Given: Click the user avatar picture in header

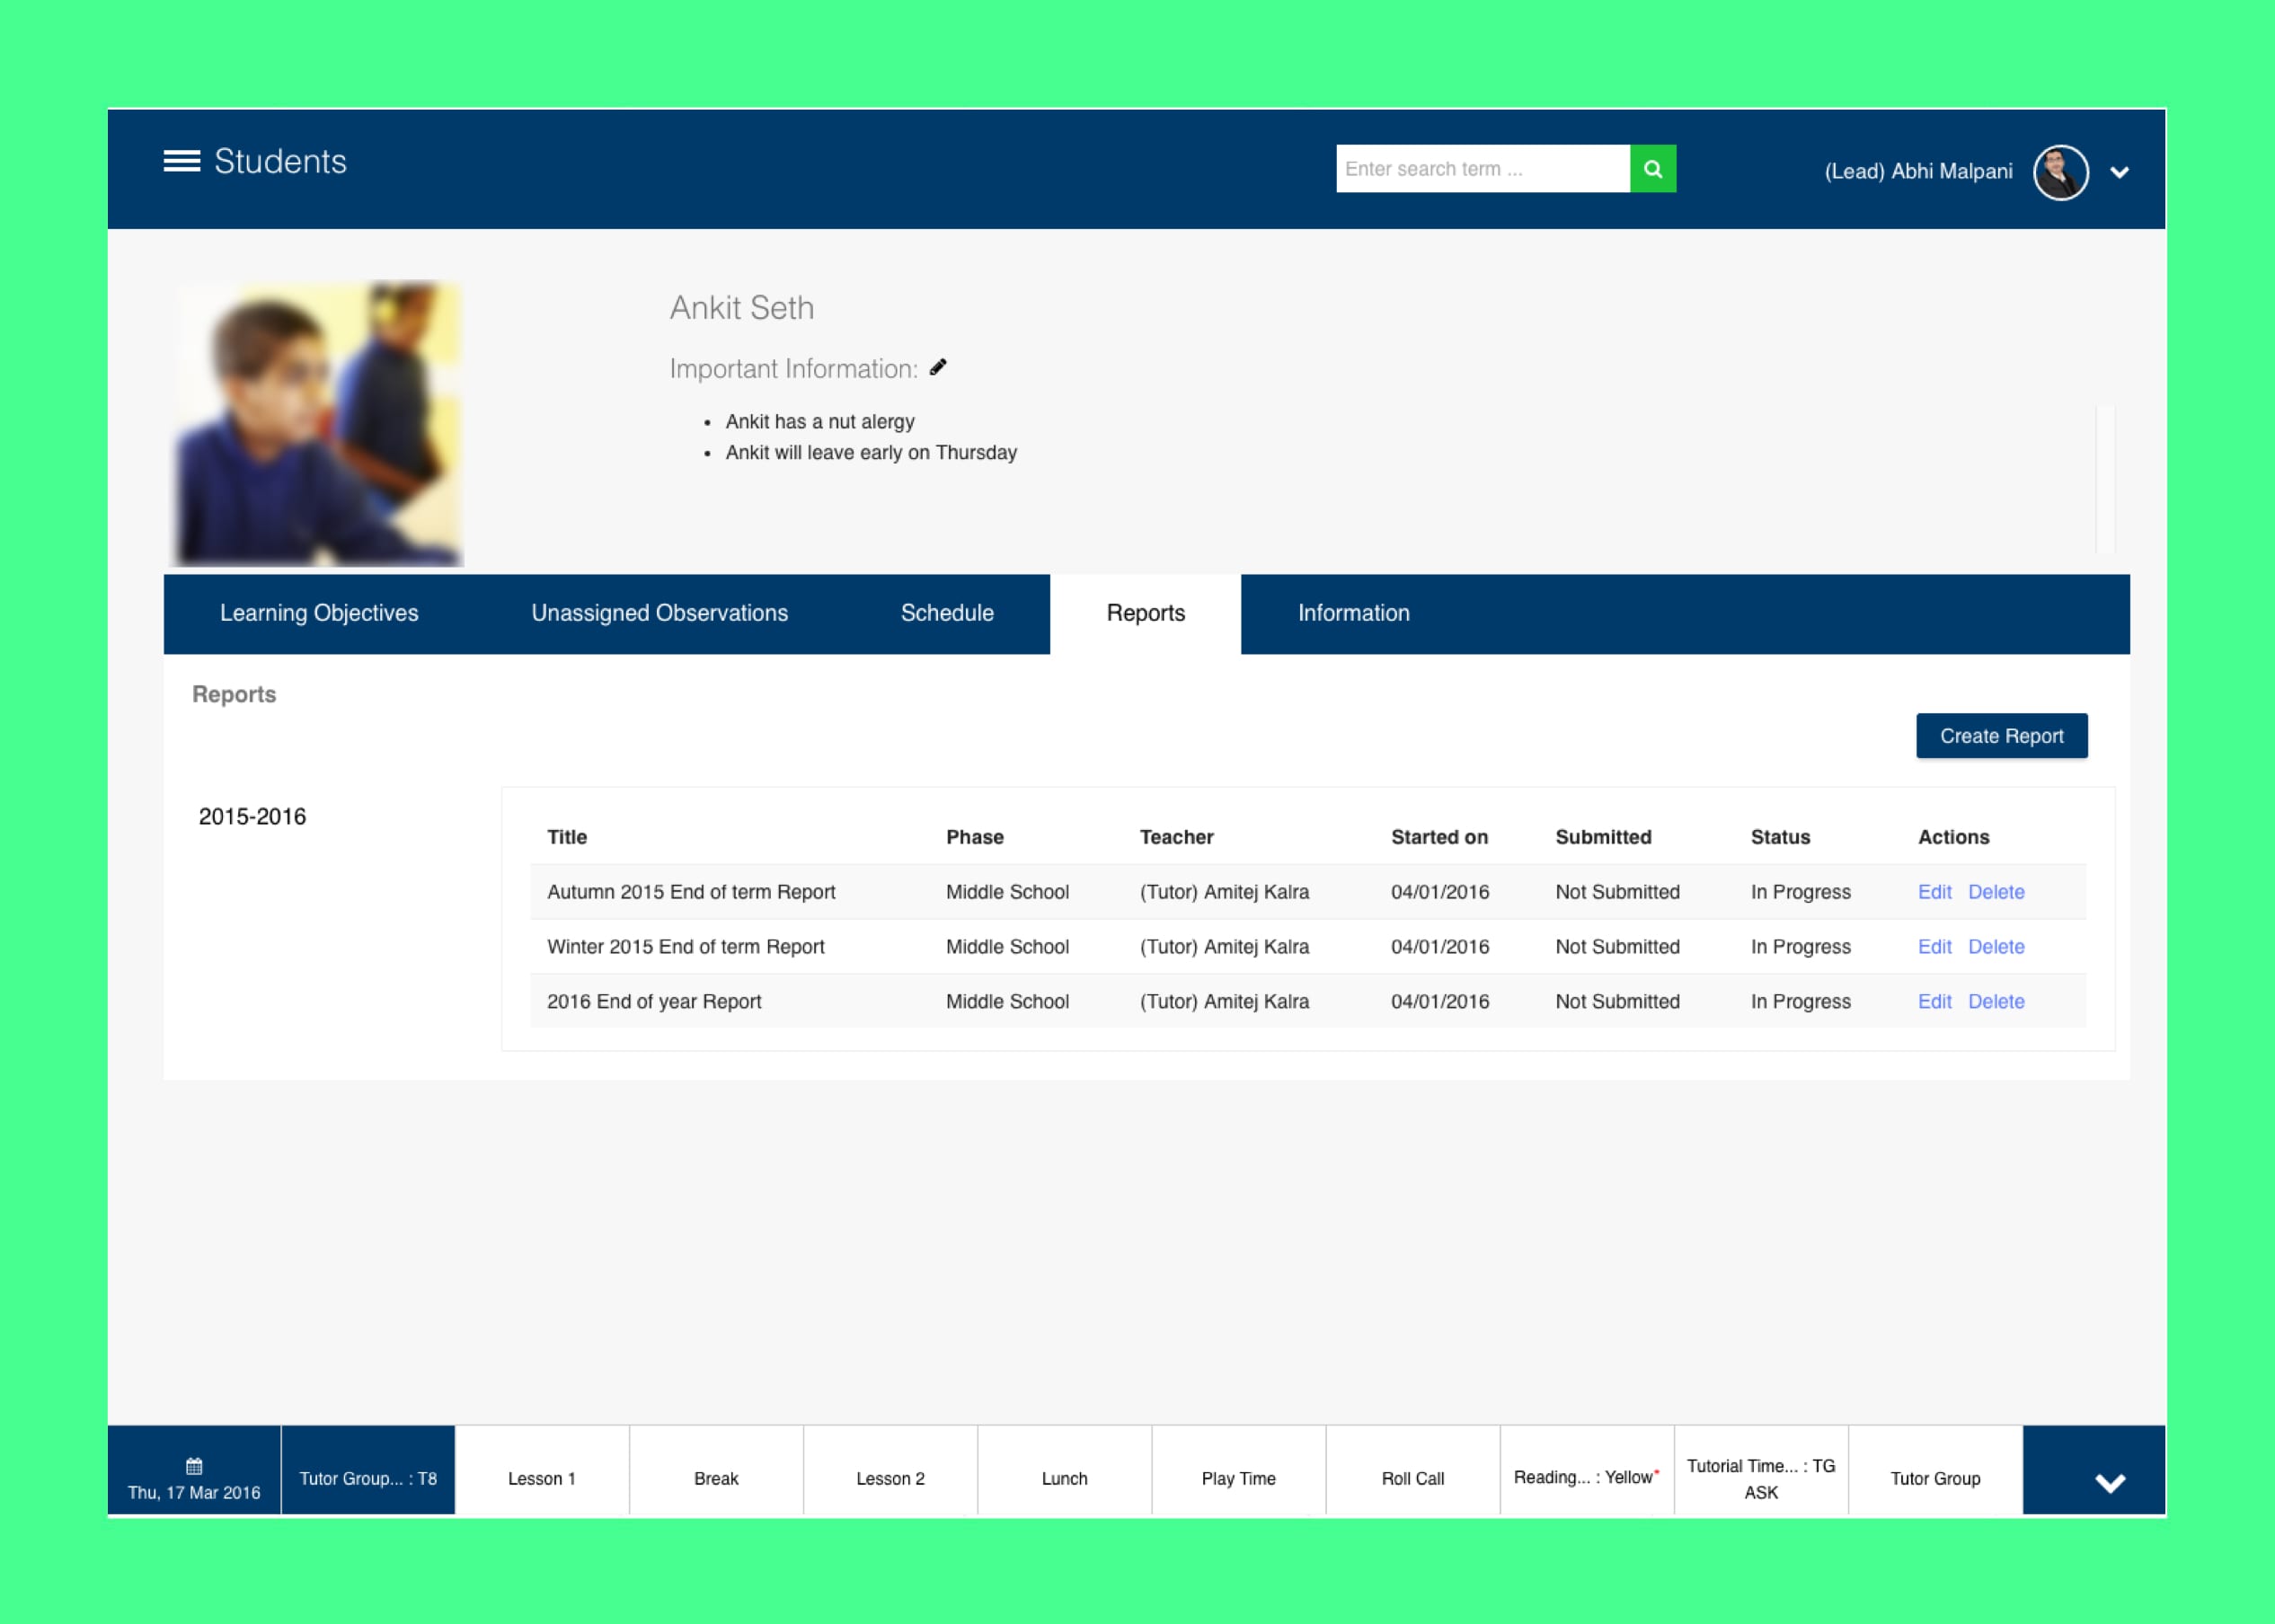Looking at the screenshot, I should pyautogui.click(x=2059, y=172).
